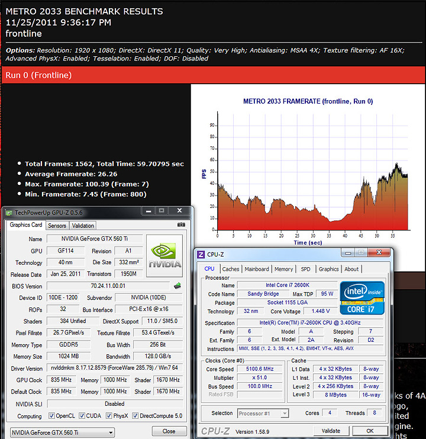Close GPU-Z window with X button
This screenshot has height=439, width=426.
(x=179, y=210)
